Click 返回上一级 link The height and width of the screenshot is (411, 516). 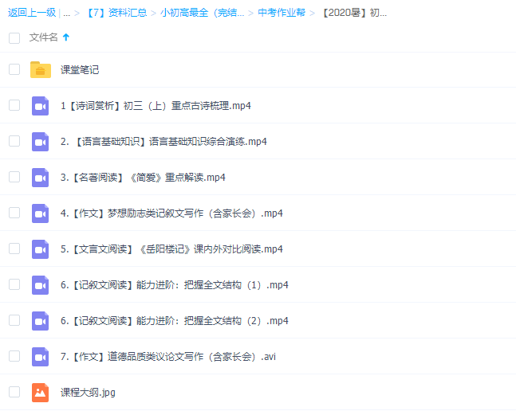31,13
